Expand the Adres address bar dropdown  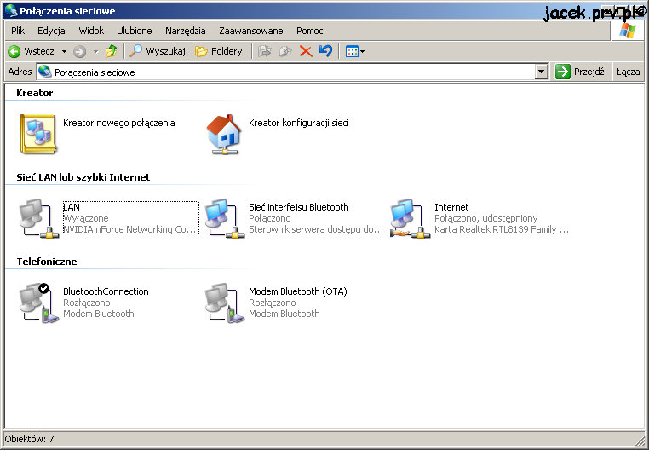pyautogui.click(x=541, y=72)
